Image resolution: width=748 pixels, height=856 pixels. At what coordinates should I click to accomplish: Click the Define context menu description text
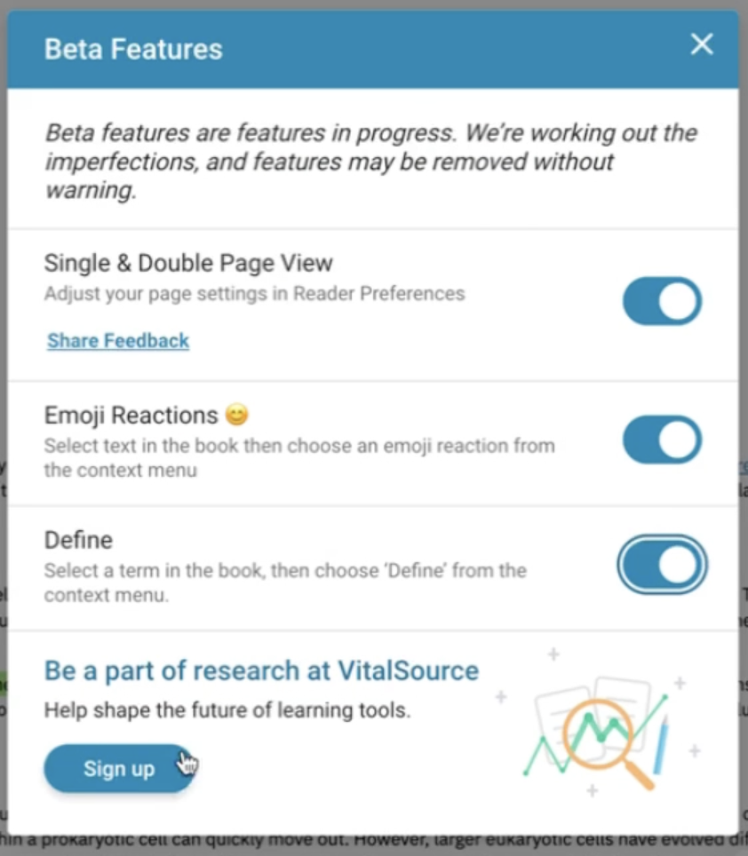tap(285, 583)
